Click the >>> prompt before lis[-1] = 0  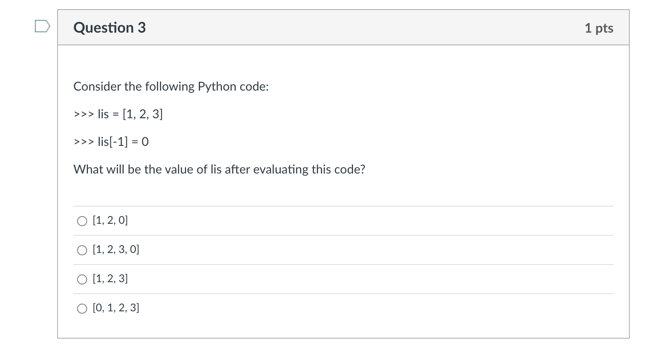(84, 142)
